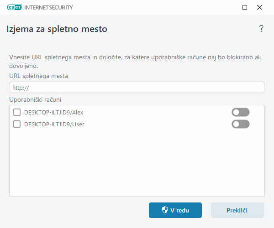The image size is (274, 228).
Task: Select the DESKTOP-ILTJID9/User account name text
Action: (54, 124)
